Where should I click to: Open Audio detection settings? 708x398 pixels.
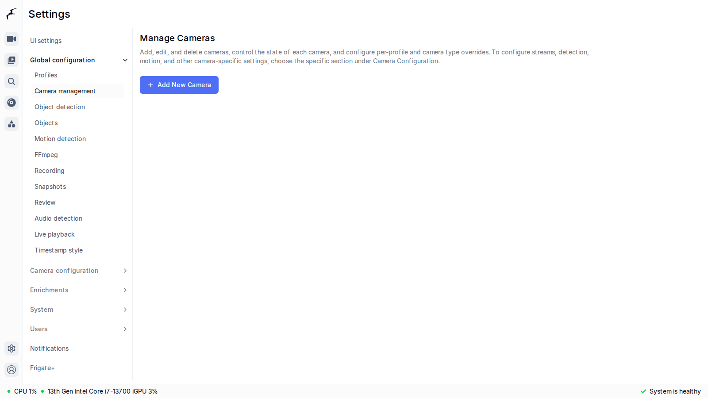click(77, 218)
